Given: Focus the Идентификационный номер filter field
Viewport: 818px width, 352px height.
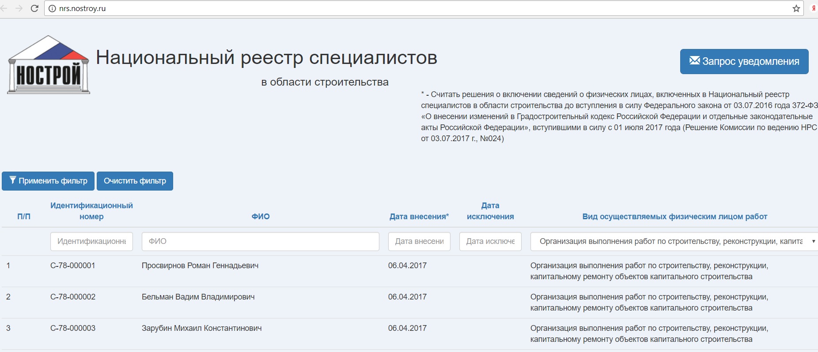Looking at the screenshot, I should click(91, 241).
